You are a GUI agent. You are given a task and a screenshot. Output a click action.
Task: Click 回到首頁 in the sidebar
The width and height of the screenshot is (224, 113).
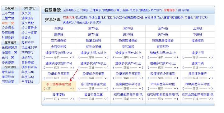8,82
